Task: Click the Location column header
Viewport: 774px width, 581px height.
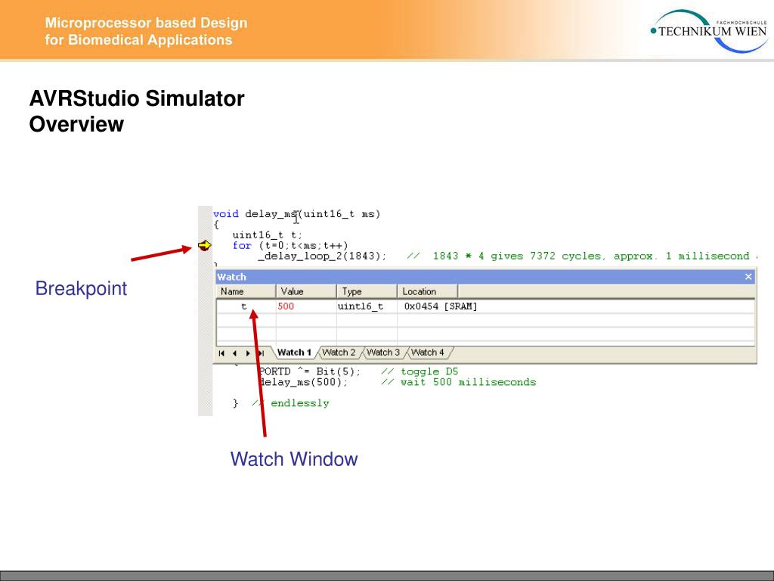Action: click(428, 291)
